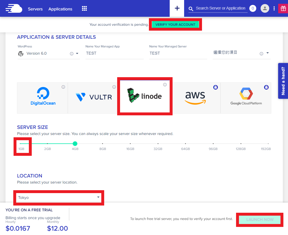Select Vultr as provider
The image size is (288, 235).
click(93, 98)
